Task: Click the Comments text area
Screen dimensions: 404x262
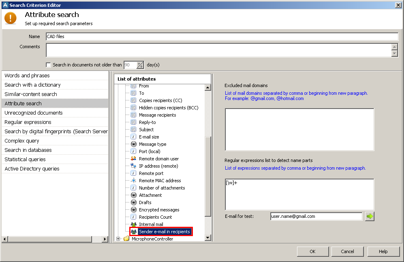Action: click(x=219, y=50)
